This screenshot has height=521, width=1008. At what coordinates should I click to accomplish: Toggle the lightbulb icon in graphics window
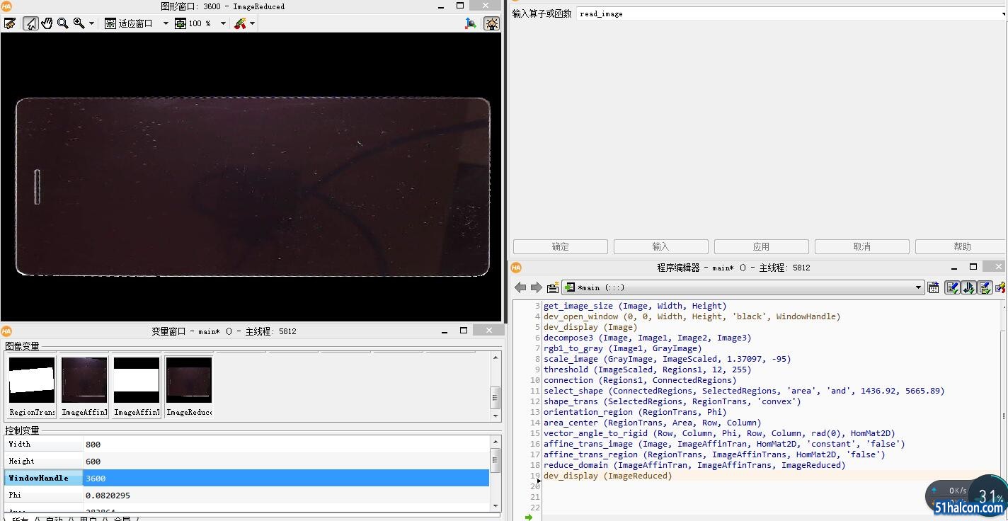(491, 23)
